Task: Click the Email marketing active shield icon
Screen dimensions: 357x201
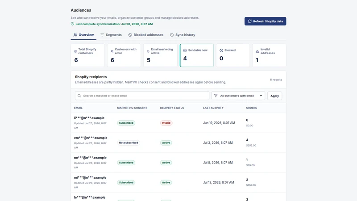Action: coord(148,51)
